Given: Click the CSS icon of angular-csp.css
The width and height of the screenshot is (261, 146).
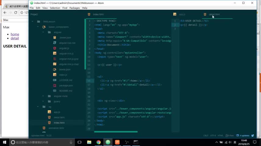Looking at the screenshot, I should tap(55, 43).
